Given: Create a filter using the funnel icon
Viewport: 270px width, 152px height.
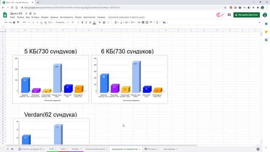Looking at the screenshot, I should pyautogui.click(x=151, y=22).
